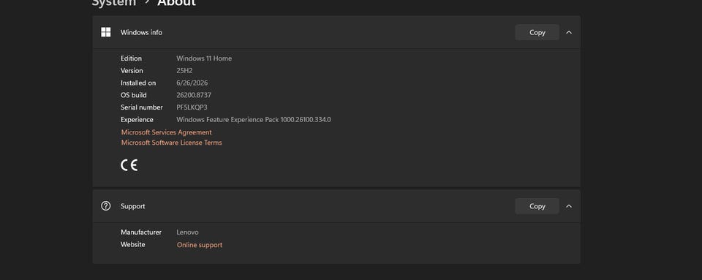Viewport: 702px width, 280px height.
Task: Click the Lenovo manufacturer value
Action: tap(188, 232)
